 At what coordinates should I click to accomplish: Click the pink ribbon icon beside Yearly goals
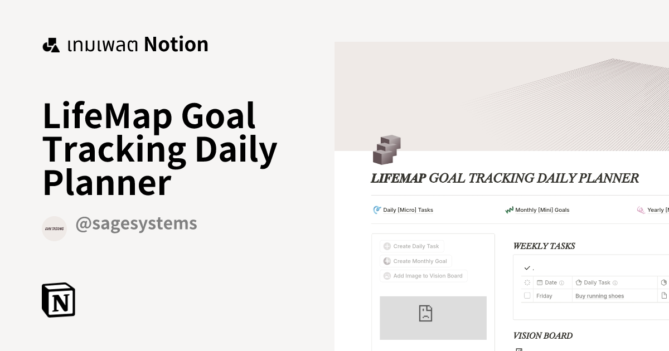[x=641, y=210]
